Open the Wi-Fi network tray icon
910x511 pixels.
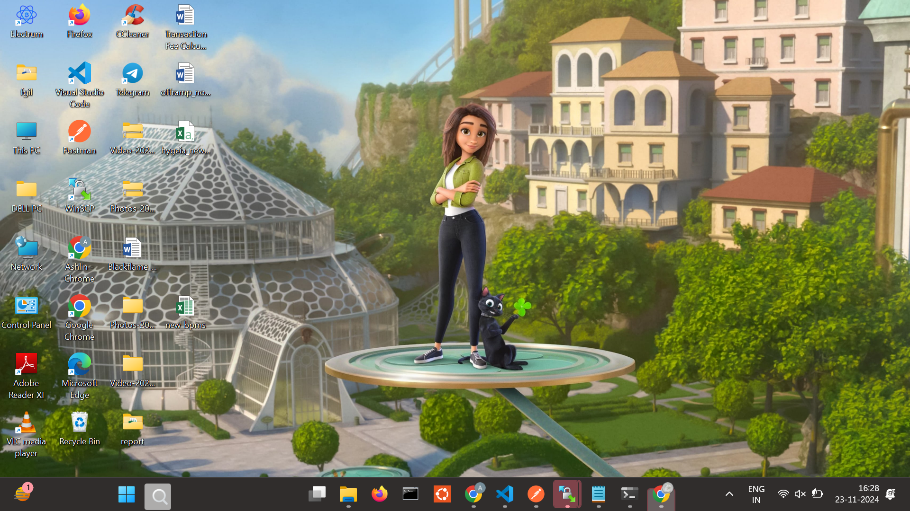click(783, 494)
